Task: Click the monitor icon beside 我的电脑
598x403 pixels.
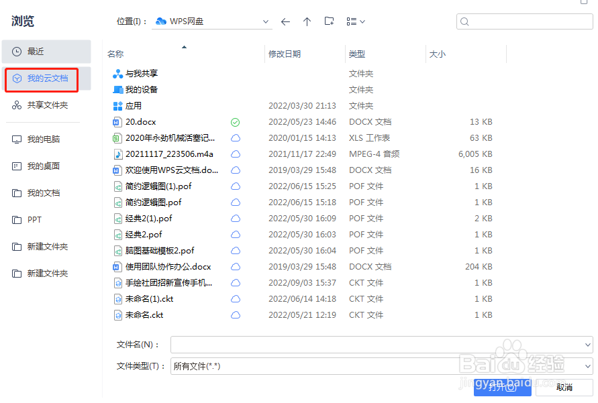Action: 17,139
